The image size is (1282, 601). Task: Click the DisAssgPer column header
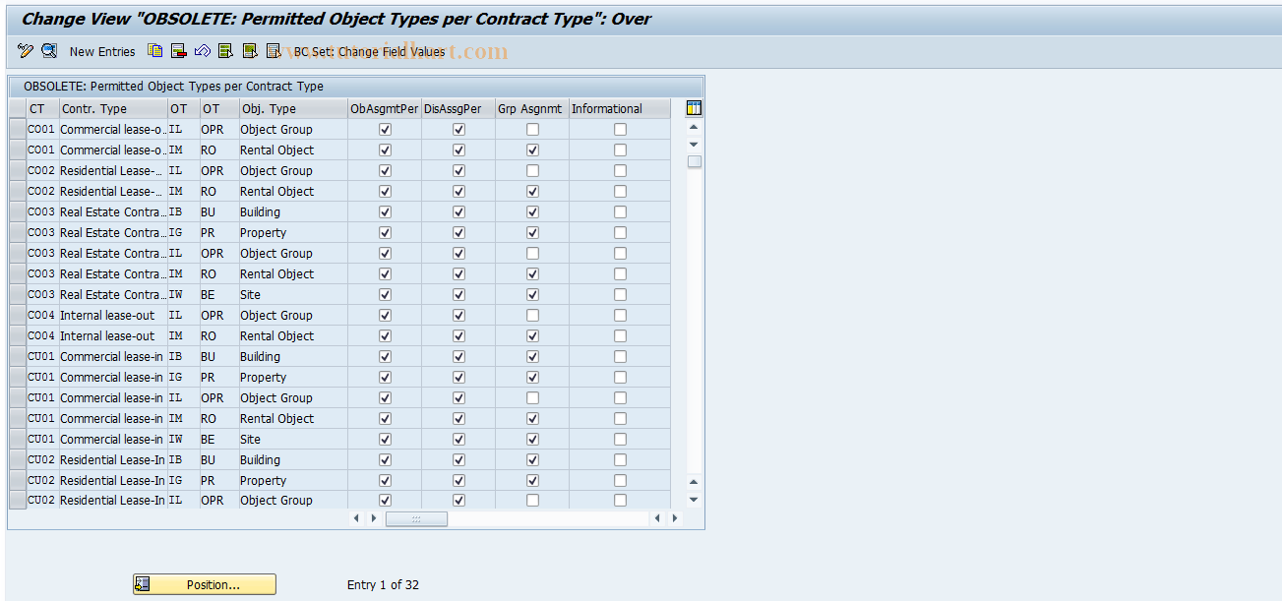[458, 109]
